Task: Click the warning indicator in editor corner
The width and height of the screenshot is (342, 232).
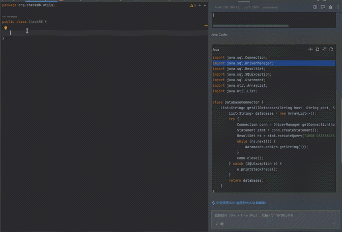Action: [192, 6]
